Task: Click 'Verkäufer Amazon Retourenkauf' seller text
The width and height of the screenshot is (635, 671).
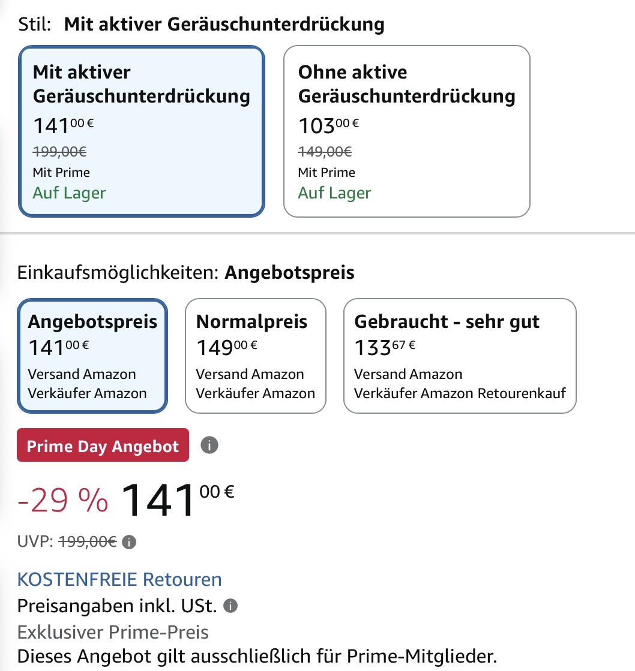Action: [x=460, y=393]
